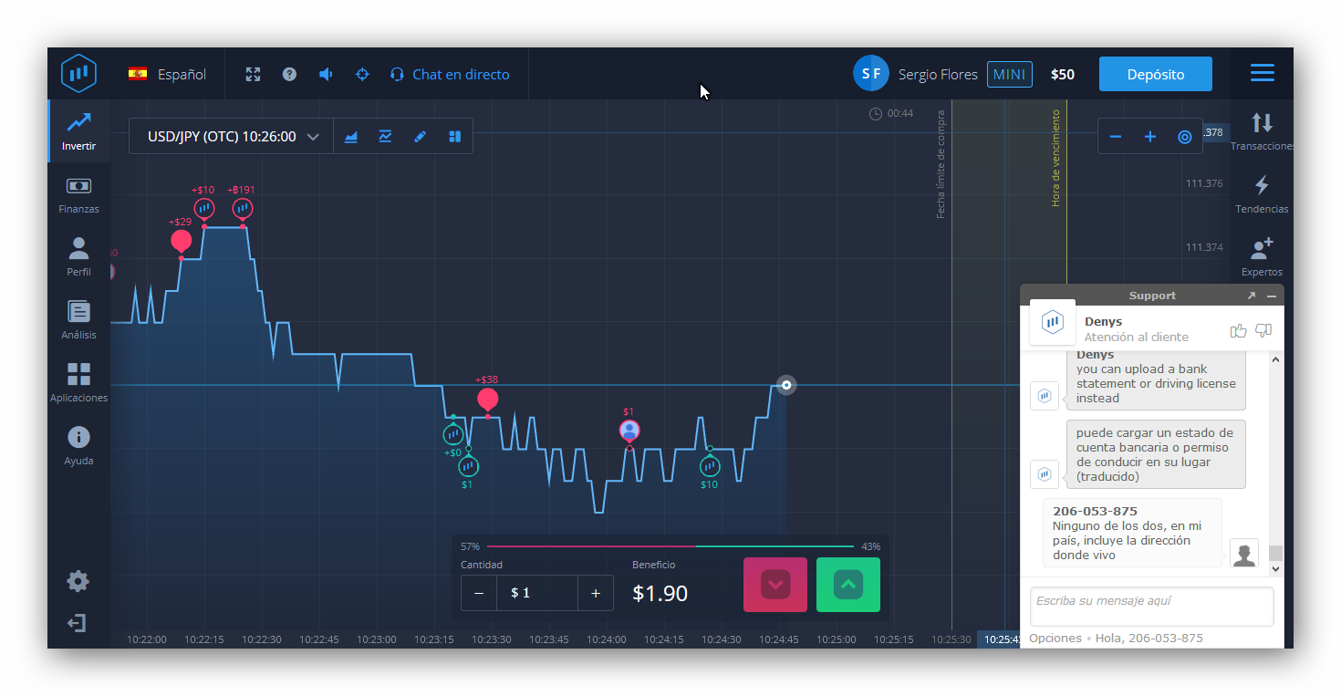Open the settings gear icon

[78, 581]
